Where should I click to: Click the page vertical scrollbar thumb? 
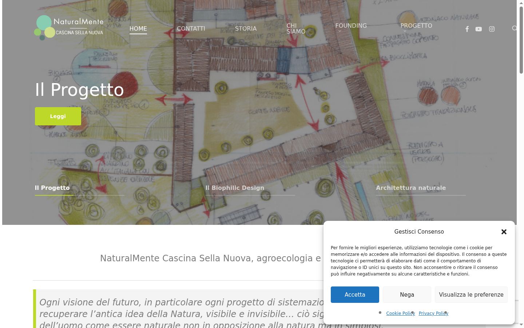[x=521, y=40]
